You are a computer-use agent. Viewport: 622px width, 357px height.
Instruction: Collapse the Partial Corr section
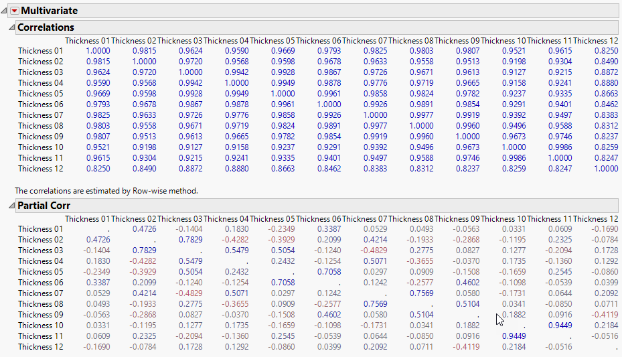(x=11, y=206)
